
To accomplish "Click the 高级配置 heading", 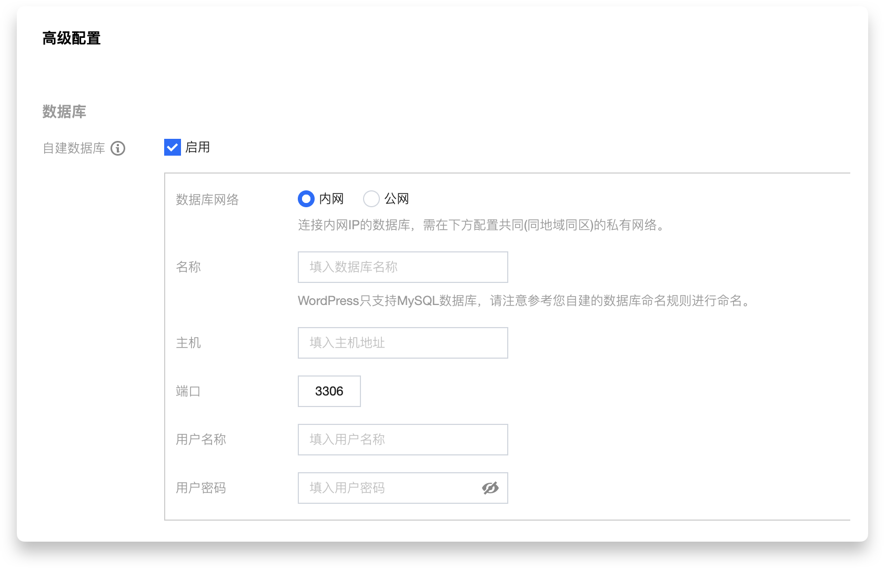I will (72, 38).
